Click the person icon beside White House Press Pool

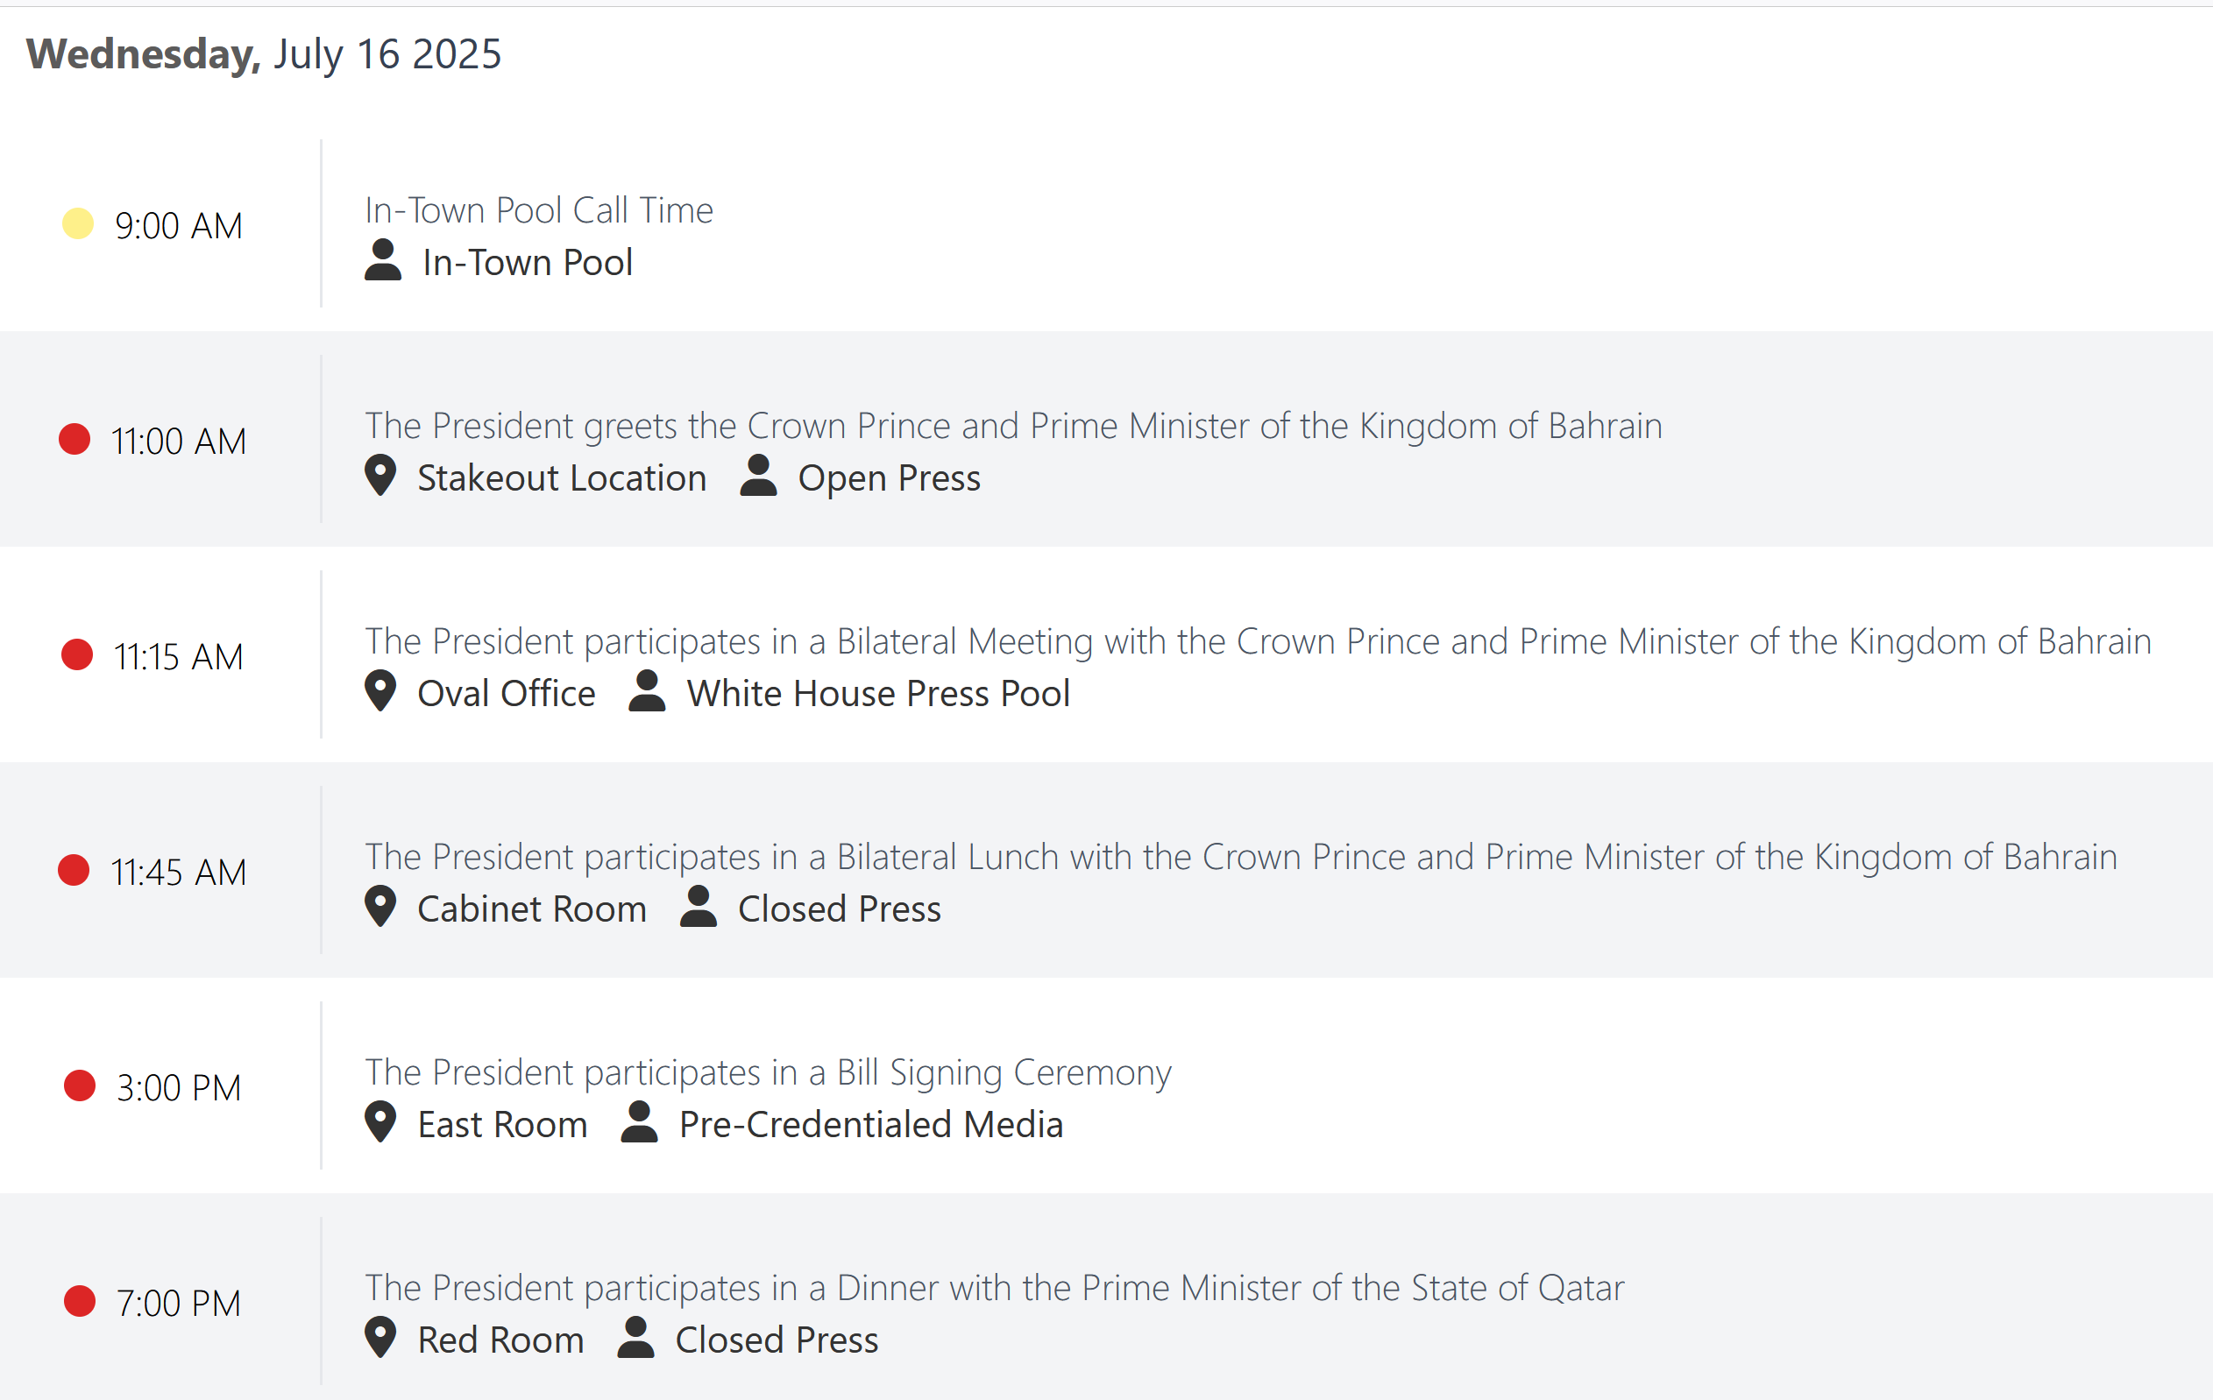pyautogui.click(x=647, y=691)
